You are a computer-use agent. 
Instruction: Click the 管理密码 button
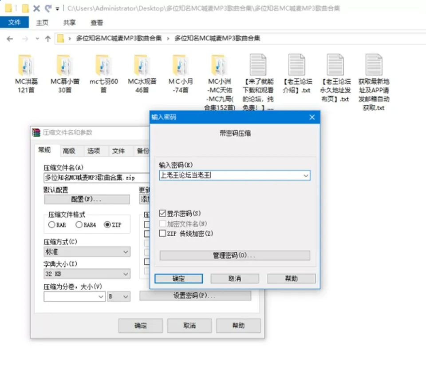pyautogui.click(x=235, y=255)
